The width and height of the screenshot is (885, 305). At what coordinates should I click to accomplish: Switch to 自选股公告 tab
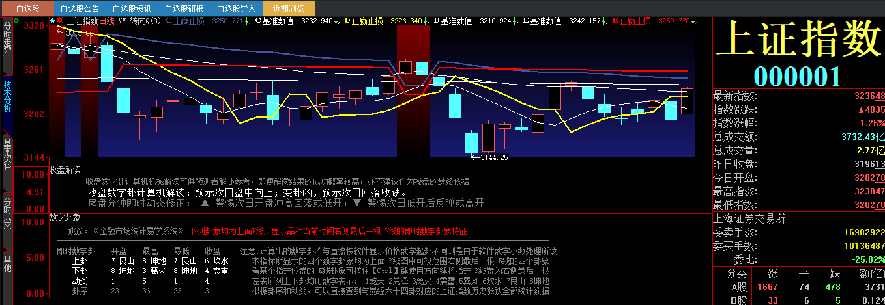(x=80, y=8)
